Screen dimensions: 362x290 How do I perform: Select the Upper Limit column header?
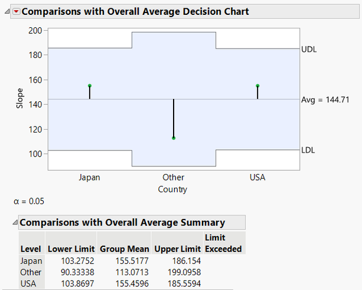pos(175,249)
